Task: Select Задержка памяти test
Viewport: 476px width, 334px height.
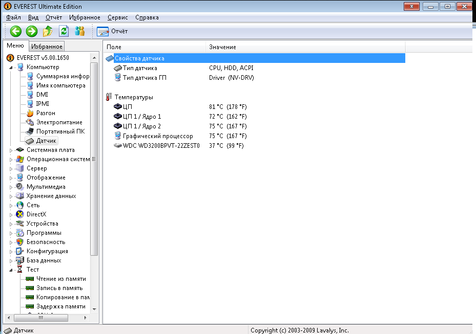Action: click(x=60, y=306)
